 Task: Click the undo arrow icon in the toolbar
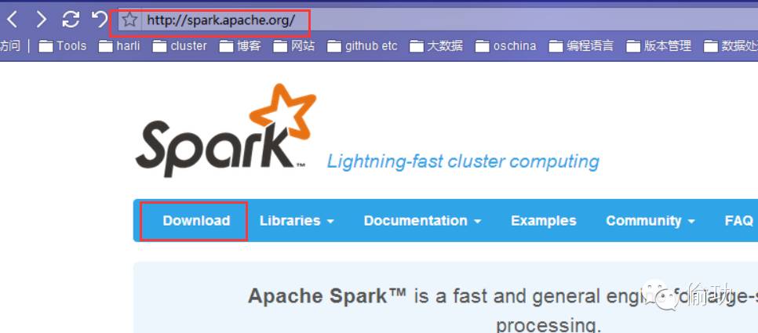tap(99, 20)
